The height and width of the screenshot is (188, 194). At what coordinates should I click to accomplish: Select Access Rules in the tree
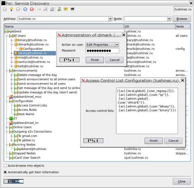[x=28, y=110]
